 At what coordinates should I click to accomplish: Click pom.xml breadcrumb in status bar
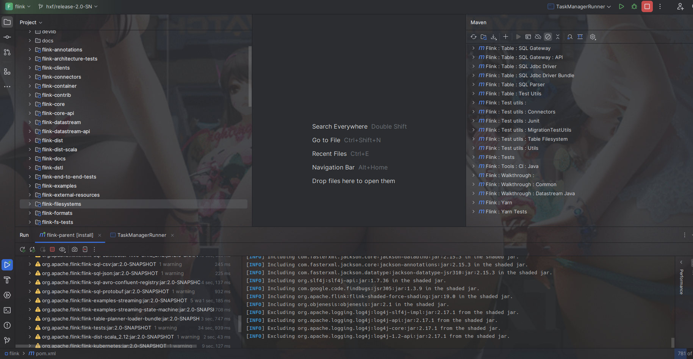42,354
